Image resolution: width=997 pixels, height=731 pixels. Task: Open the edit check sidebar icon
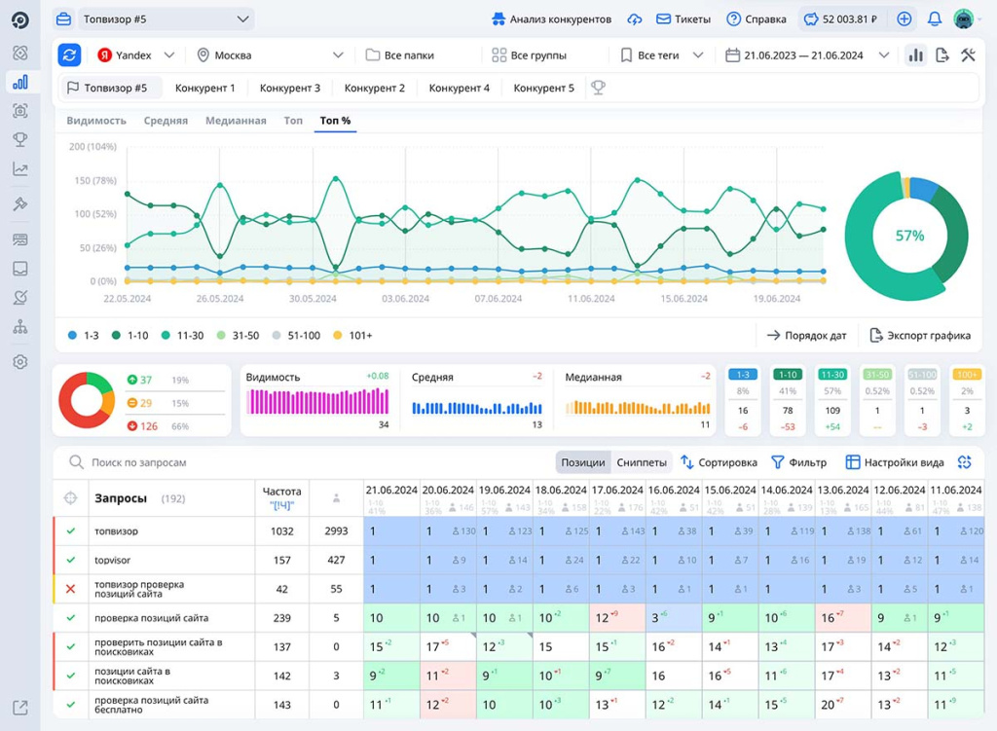(20, 297)
